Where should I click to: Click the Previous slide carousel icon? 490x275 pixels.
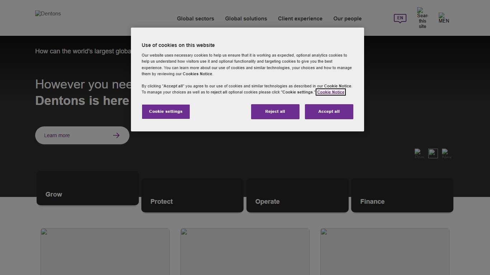point(419,153)
